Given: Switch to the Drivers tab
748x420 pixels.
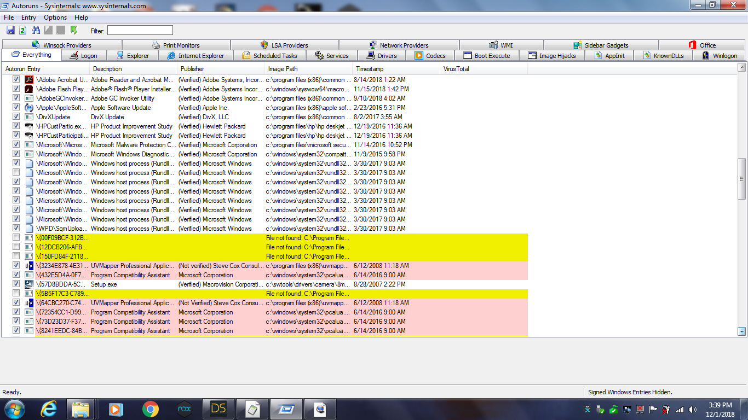Looking at the screenshot, I should [382, 56].
